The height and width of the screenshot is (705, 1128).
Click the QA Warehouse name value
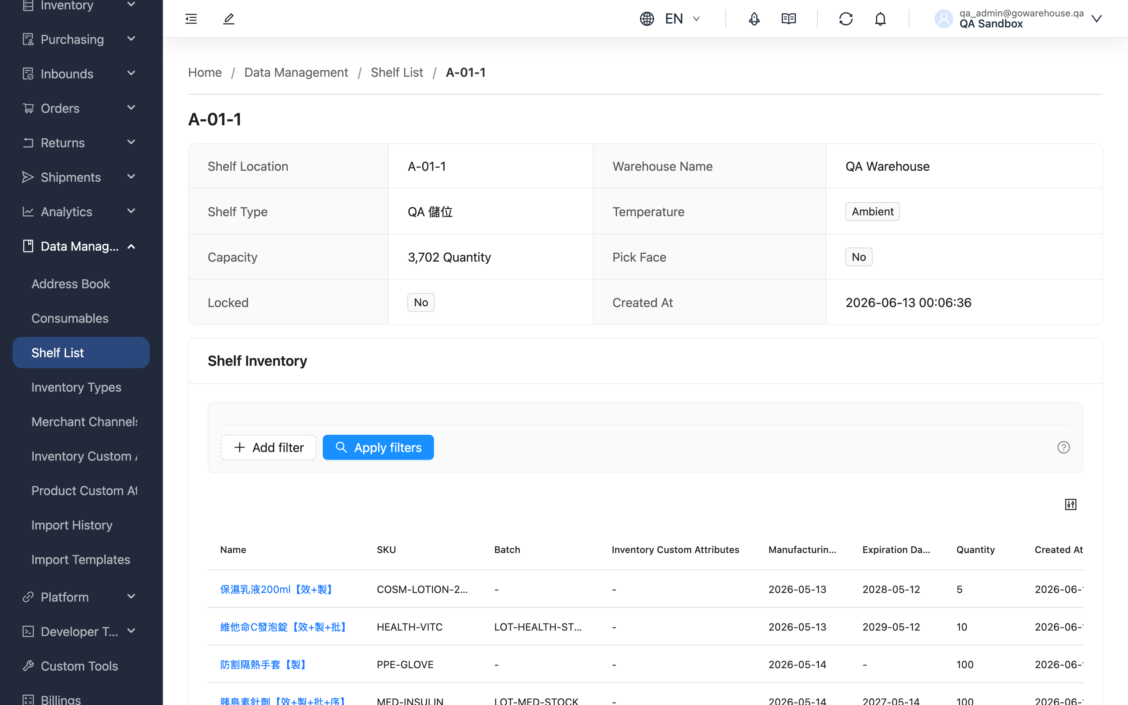(888, 166)
